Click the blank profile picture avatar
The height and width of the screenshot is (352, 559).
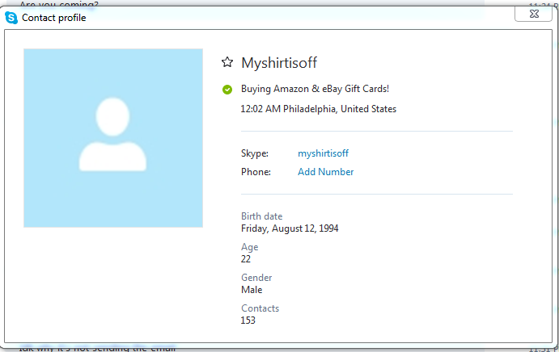[x=113, y=138]
